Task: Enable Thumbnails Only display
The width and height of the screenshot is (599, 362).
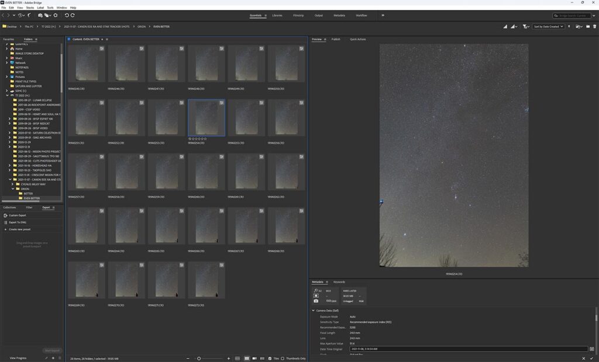Action: point(283,358)
